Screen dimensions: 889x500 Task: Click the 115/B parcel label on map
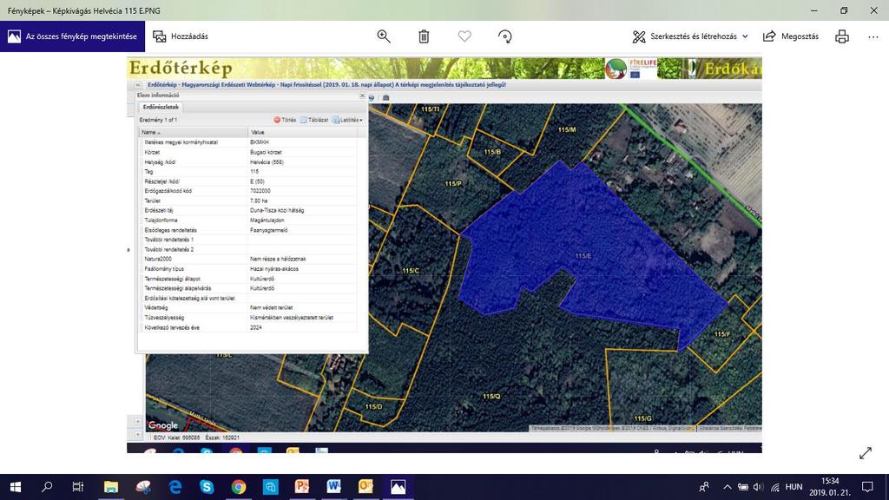(x=492, y=152)
